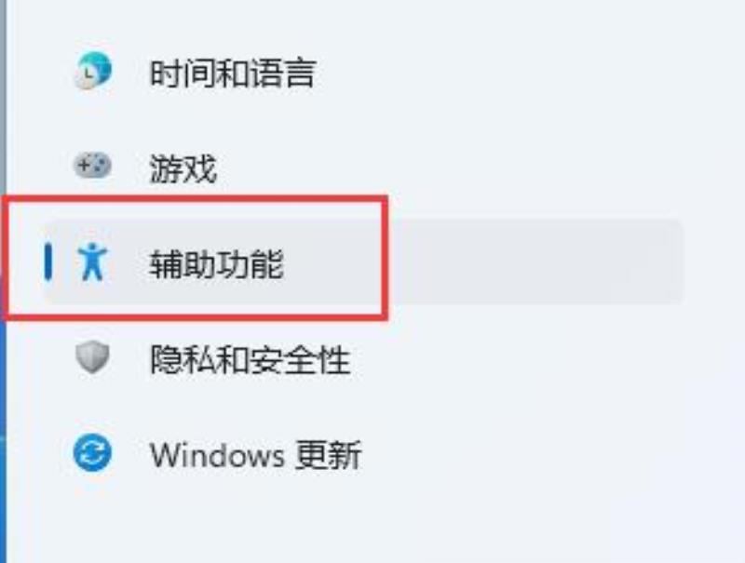Click the 安全性 characters in the privacy entry
This screenshot has height=563, width=745.
301,359
